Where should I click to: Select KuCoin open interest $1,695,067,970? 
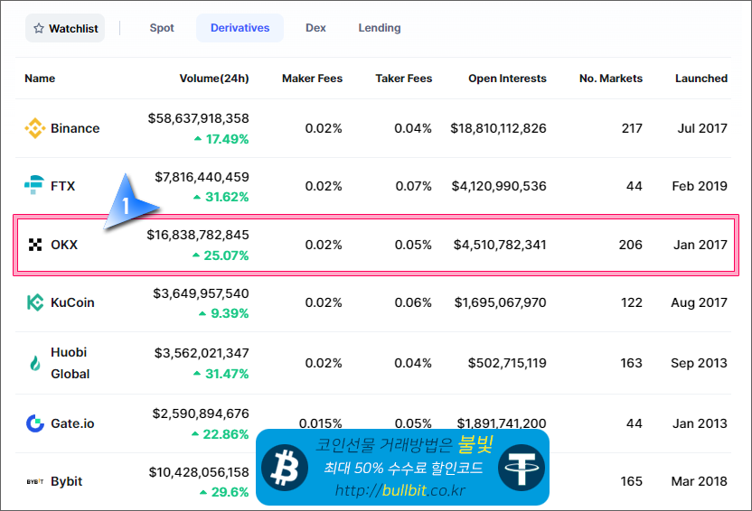tap(500, 302)
